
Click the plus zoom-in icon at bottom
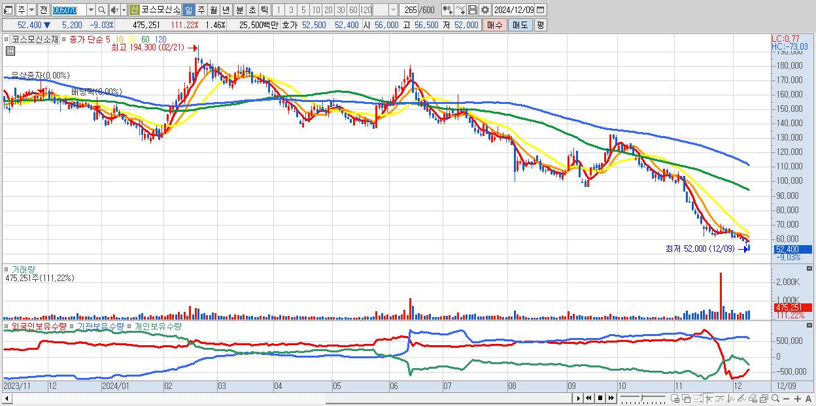coord(798,399)
